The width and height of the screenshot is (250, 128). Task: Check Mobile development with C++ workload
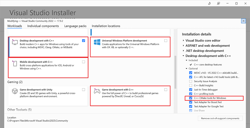click(84, 62)
